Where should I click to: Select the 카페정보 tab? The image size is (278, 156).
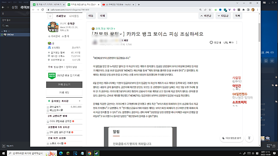61,16
